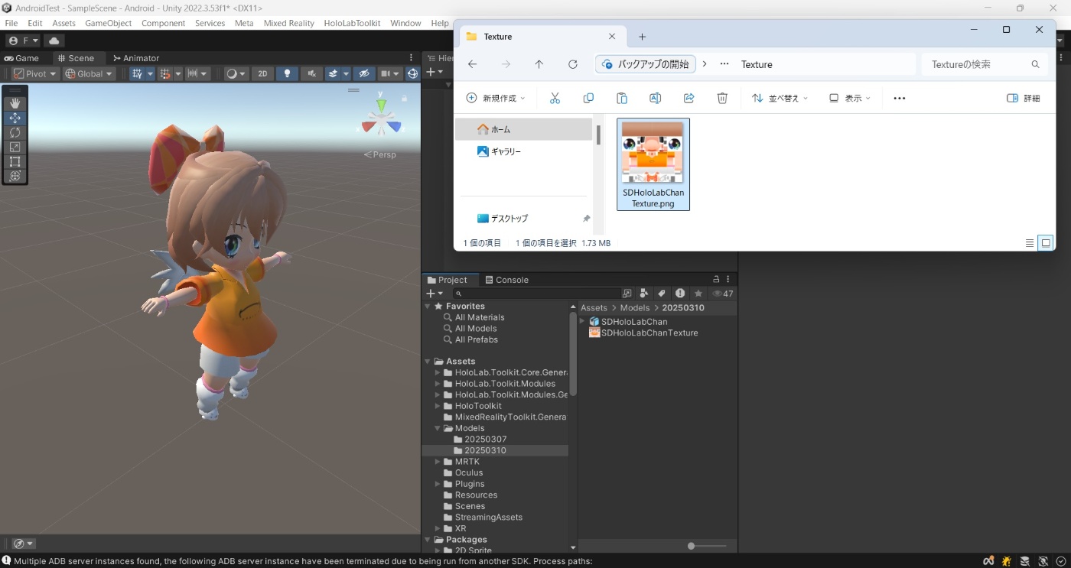The height and width of the screenshot is (568, 1071).
Task: Toggle the Gizmos button in Scene toolbar
Action: (x=412, y=73)
